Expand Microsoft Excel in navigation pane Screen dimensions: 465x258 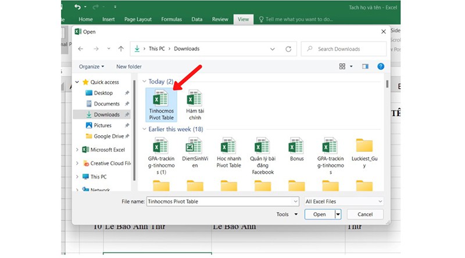77,150
